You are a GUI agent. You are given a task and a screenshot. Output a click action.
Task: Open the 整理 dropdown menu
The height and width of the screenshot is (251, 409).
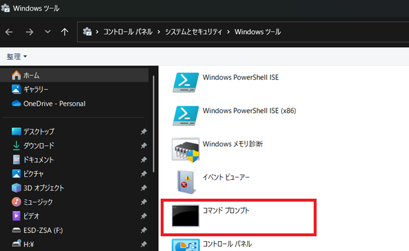[x=16, y=56]
